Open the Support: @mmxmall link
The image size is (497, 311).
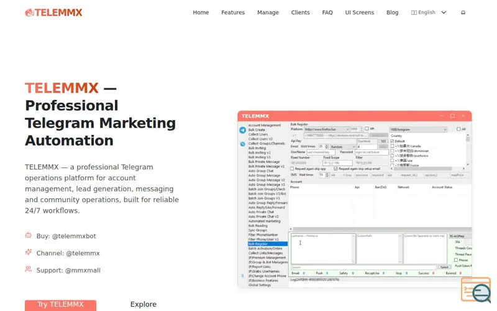[x=68, y=271]
